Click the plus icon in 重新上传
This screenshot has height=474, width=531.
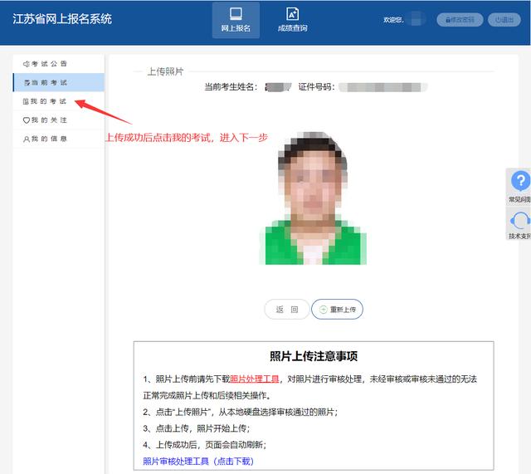point(324,310)
